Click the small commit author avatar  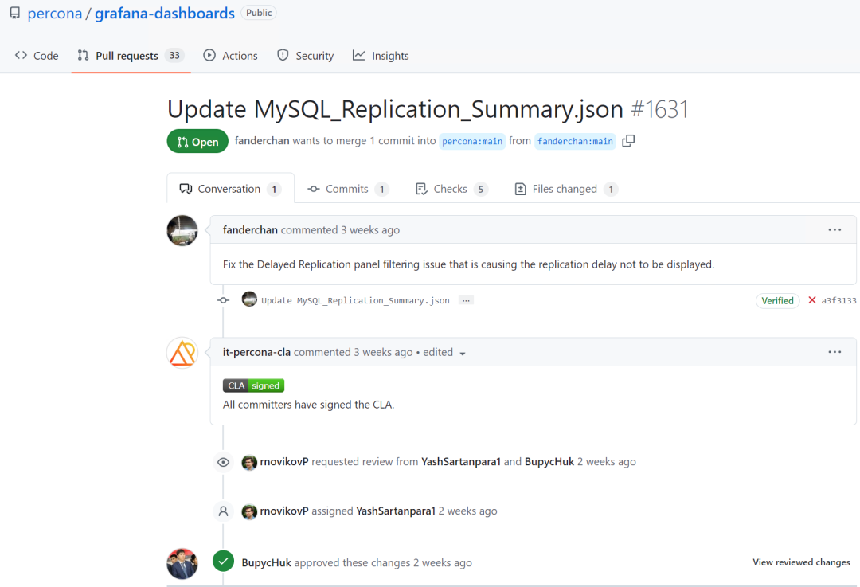tap(249, 299)
